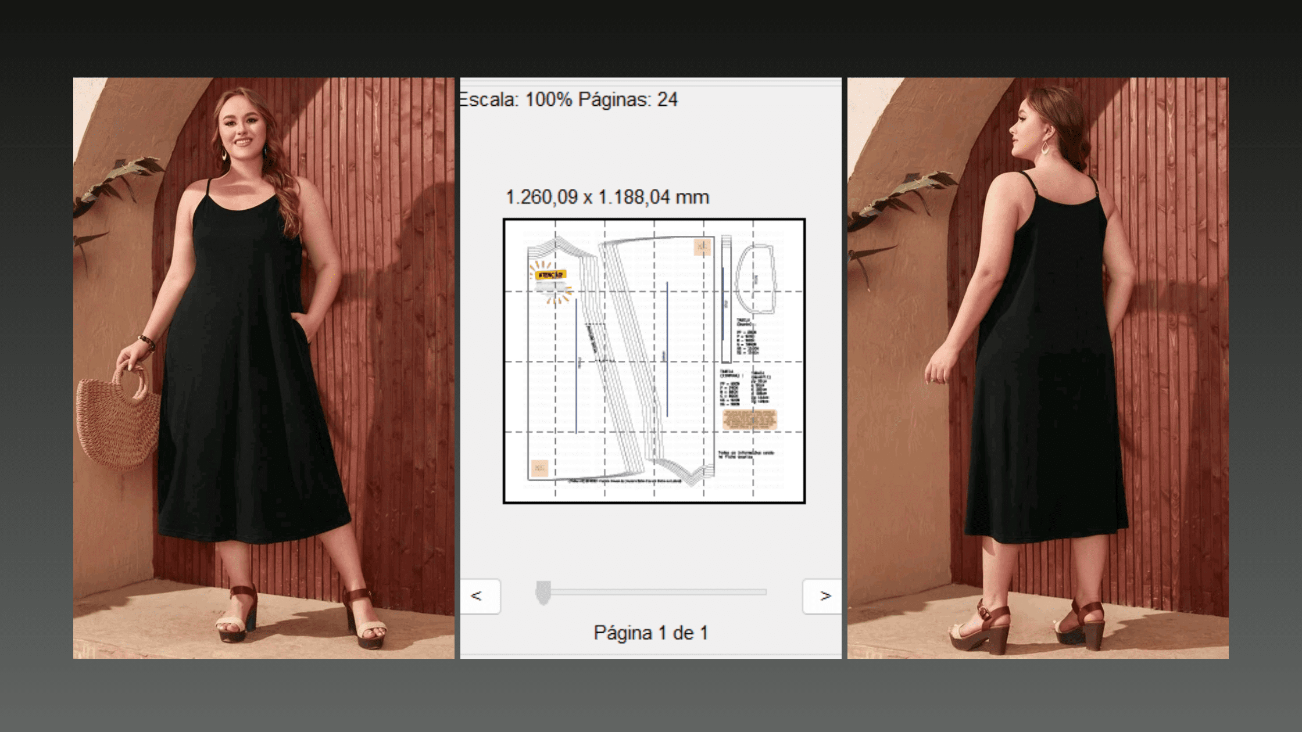Click the strap piece beside the pocket shape

725,296
